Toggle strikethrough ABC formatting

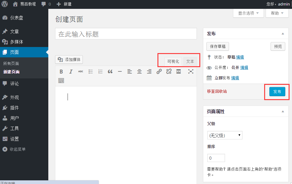point(81,71)
